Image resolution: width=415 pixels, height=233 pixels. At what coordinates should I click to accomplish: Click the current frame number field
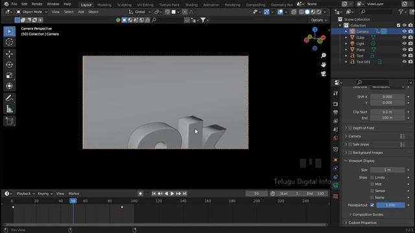257,194
